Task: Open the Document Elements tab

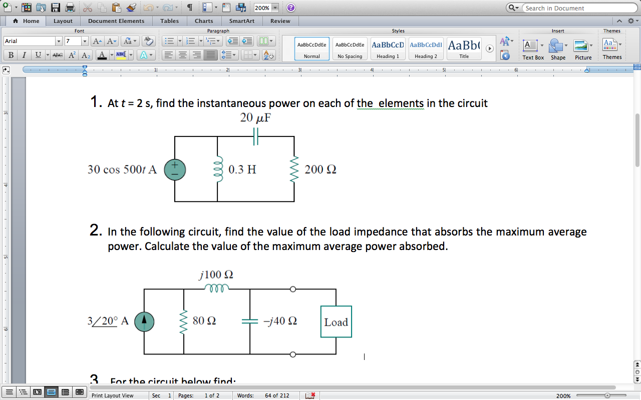Action: pos(116,21)
